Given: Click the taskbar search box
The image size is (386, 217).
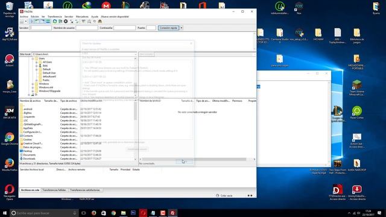Looking at the screenshot, I should pyautogui.click(x=44, y=213).
